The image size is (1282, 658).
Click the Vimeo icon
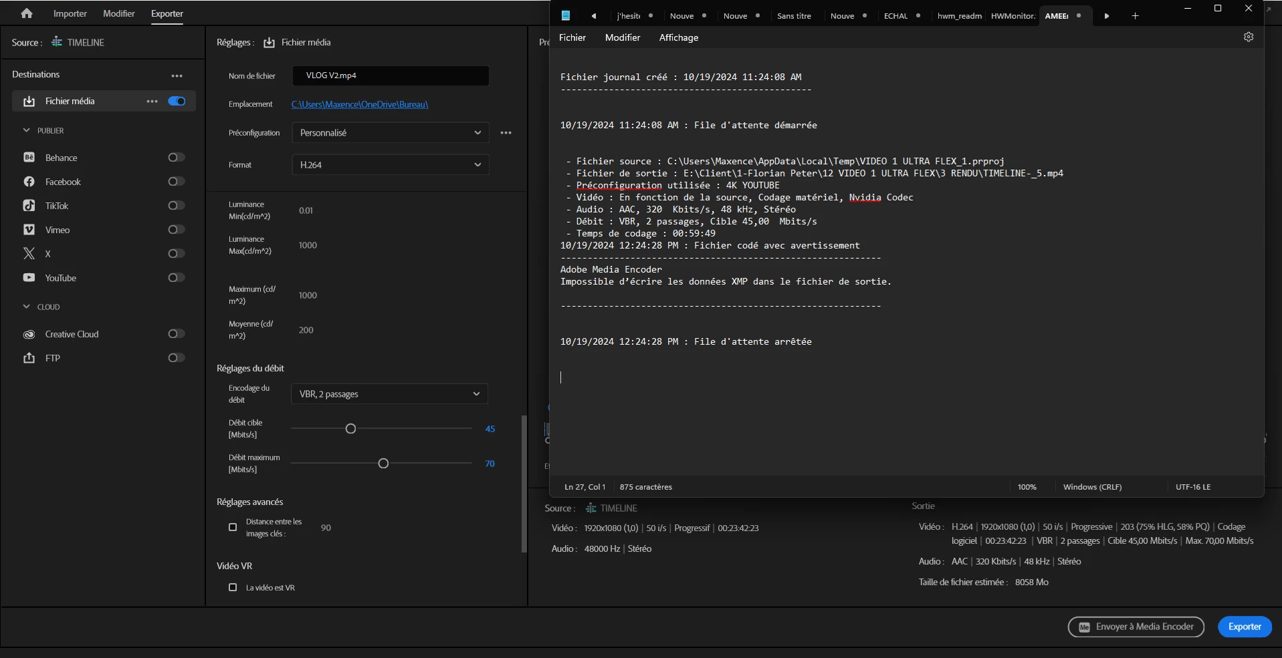click(x=29, y=230)
